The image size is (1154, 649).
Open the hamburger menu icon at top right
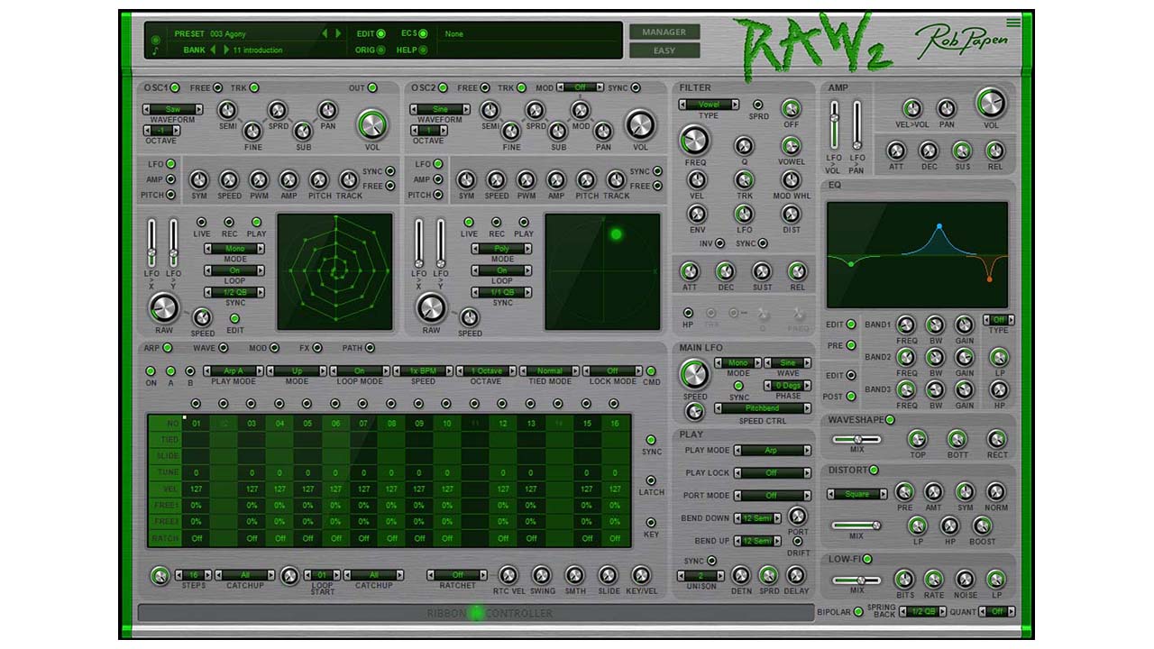click(x=1014, y=23)
